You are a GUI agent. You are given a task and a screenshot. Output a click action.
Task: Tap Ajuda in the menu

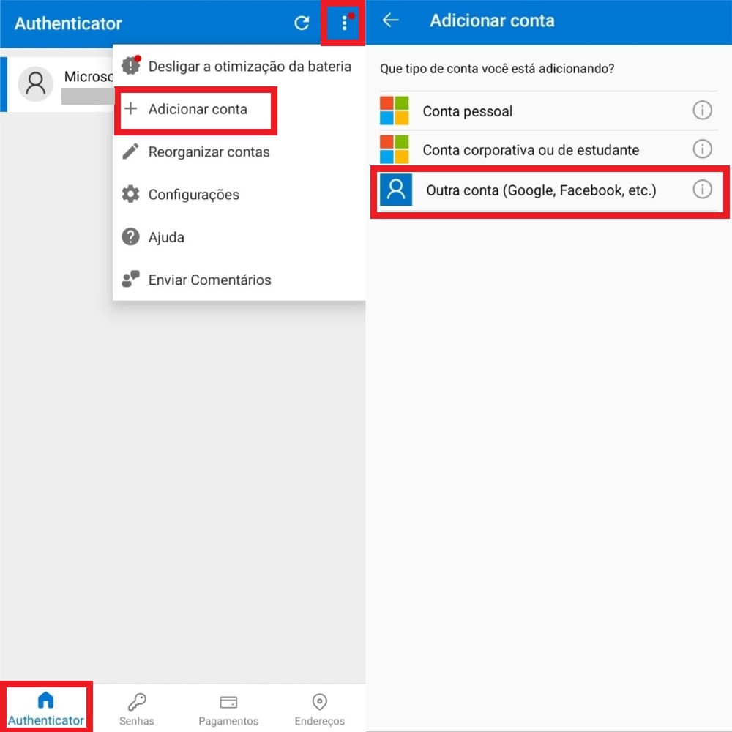tap(166, 237)
